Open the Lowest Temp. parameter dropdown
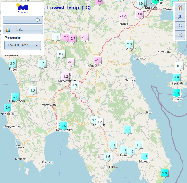Screen dimensions: 187x183 [x=23, y=45]
